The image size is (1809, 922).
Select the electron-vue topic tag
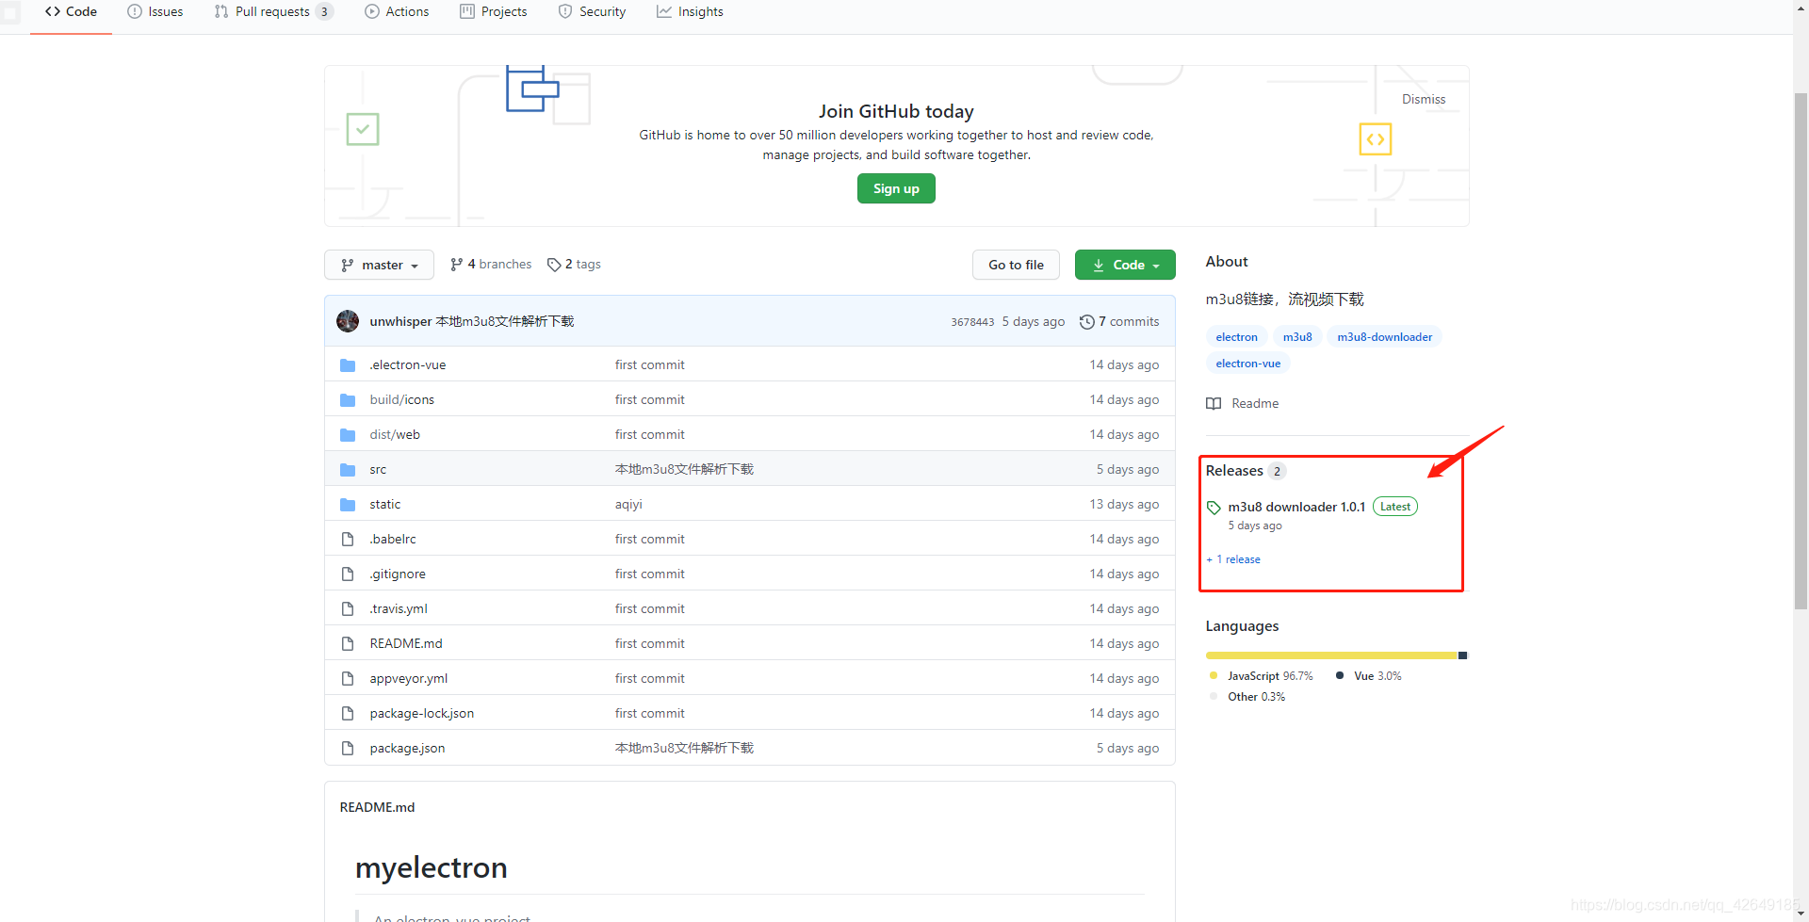click(x=1247, y=363)
